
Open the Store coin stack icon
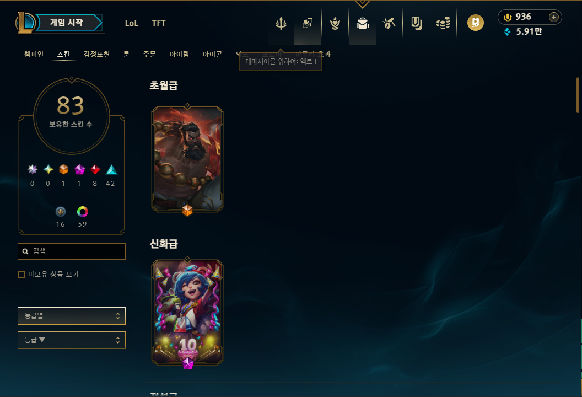[443, 23]
